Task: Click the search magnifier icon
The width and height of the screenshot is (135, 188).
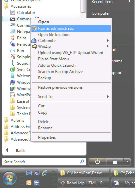Action: coord(82,162)
